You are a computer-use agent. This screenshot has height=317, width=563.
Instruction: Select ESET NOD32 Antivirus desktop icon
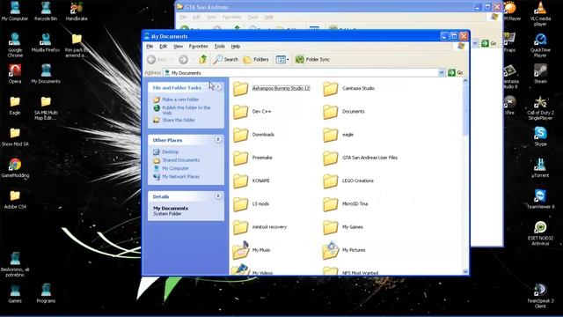tap(540, 233)
